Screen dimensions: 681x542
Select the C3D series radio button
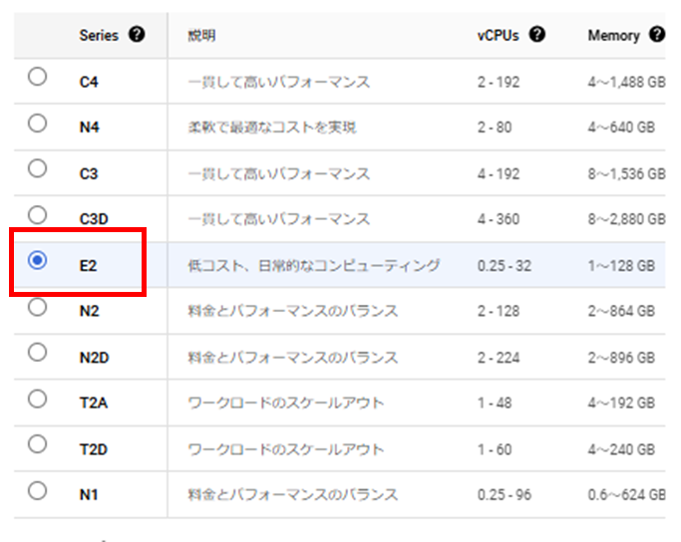[37, 215]
